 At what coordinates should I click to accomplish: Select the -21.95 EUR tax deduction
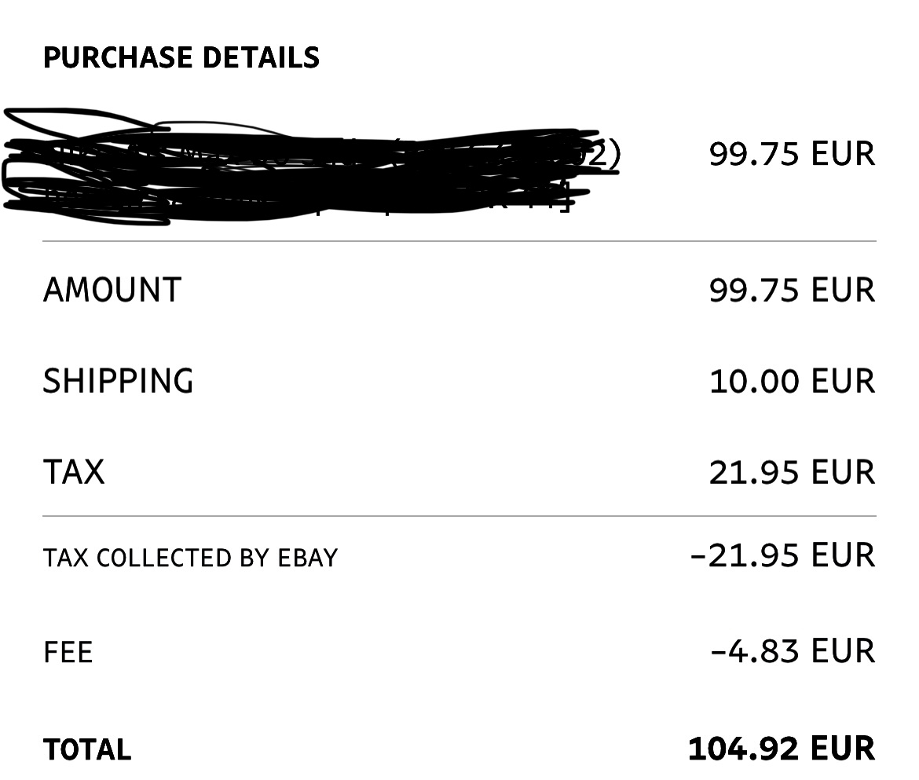[783, 555]
